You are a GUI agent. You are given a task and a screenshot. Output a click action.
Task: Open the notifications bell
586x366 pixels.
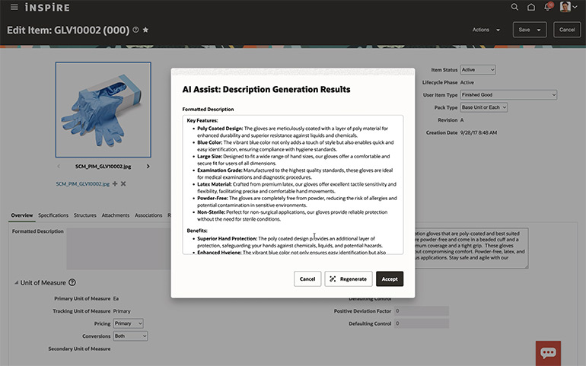[x=547, y=7]
